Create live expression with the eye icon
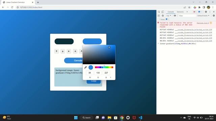 175,16
